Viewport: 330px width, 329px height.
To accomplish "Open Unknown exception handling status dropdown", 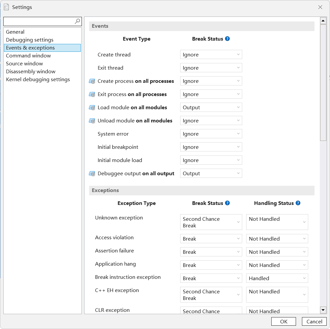I will [x=277, y=222].
